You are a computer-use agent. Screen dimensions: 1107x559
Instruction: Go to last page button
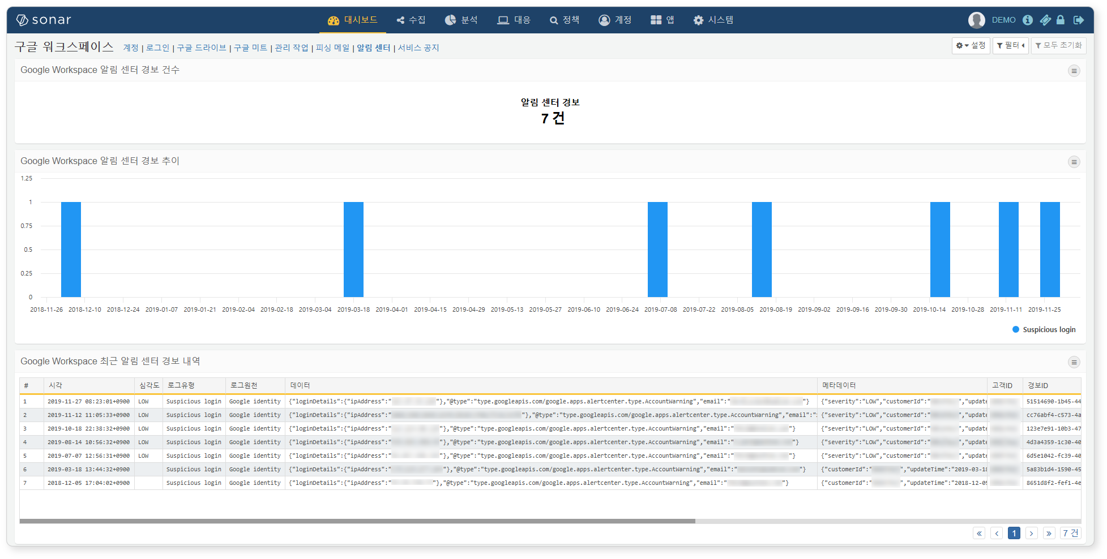(x=1049, y=533)
